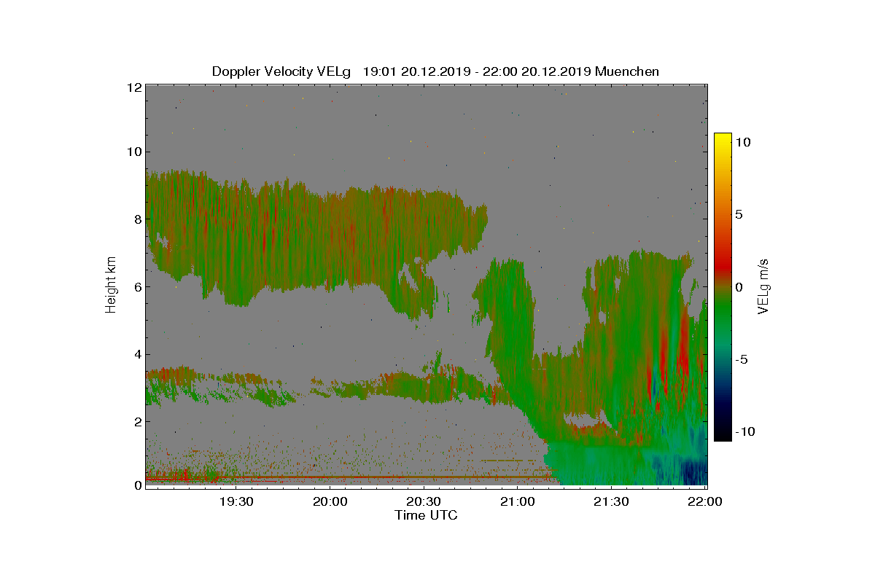
Task: Click the 'Height km' axis label
Action: (111, 285)
